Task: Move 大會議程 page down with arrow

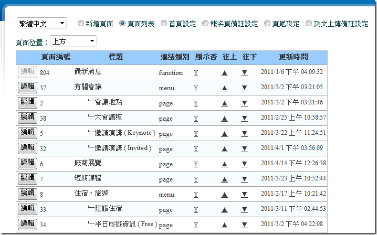Action: pos(244,119)
